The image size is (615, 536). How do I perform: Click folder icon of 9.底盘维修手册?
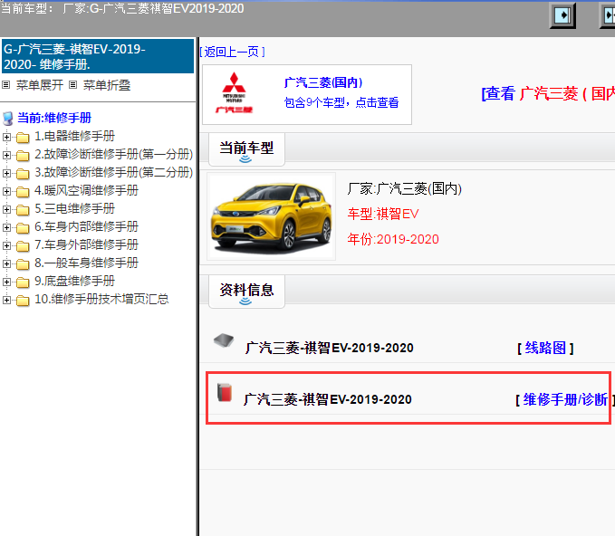tap(23, 282)
